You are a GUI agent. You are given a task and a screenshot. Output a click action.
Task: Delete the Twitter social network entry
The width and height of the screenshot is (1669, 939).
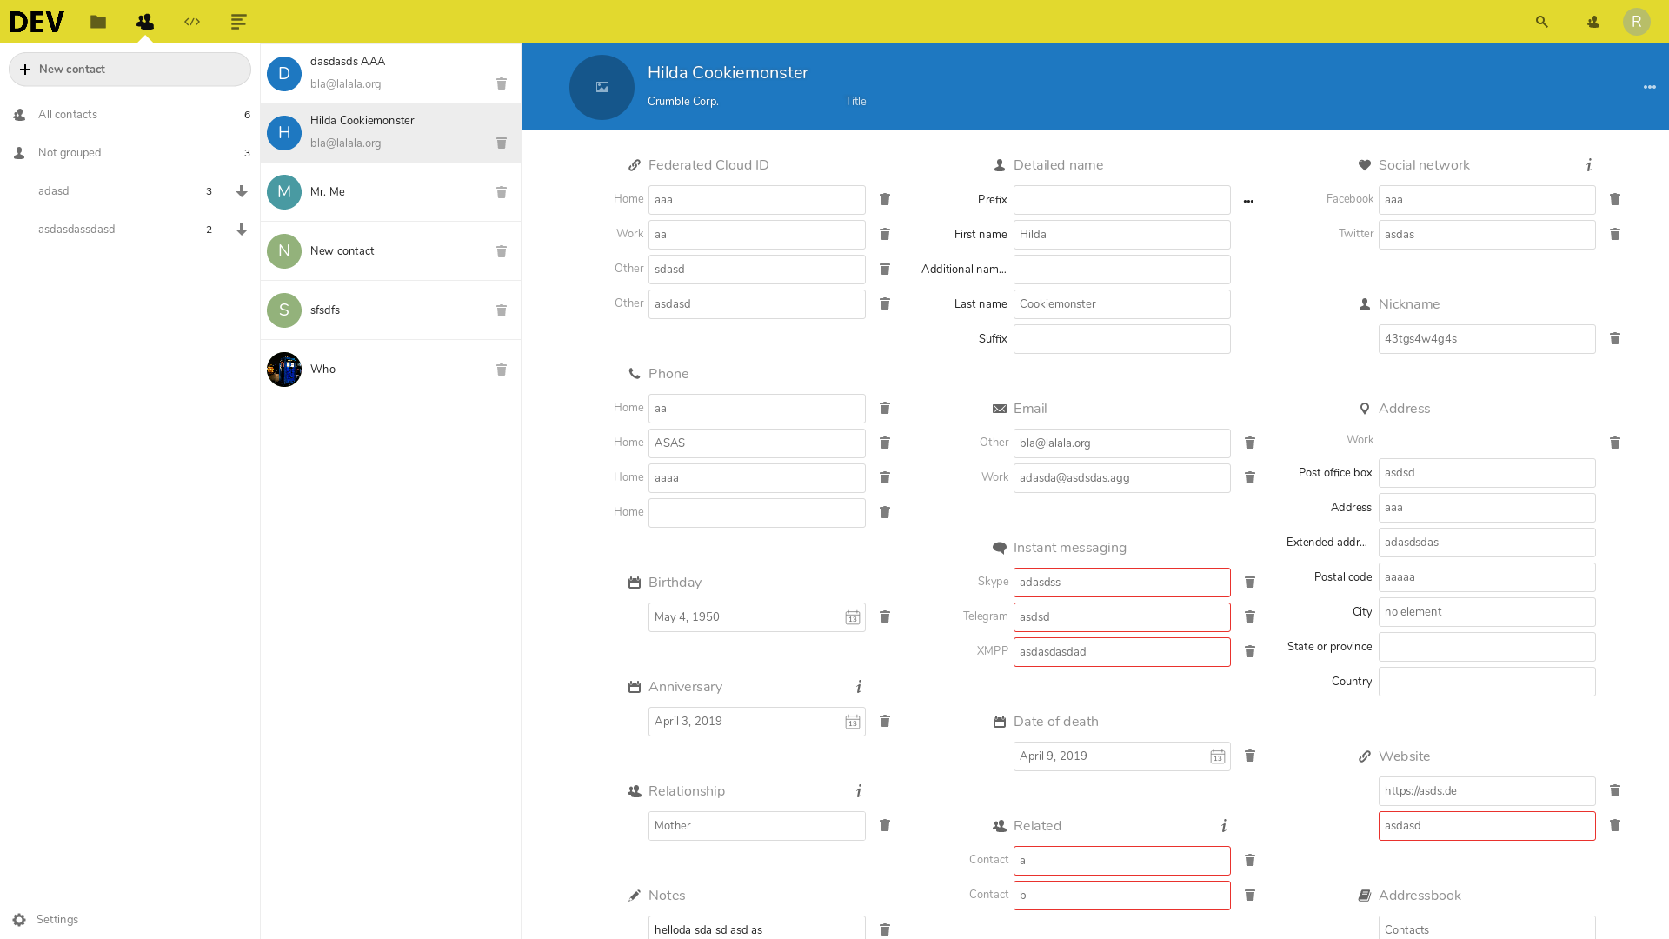click(x=1615, y=234)
